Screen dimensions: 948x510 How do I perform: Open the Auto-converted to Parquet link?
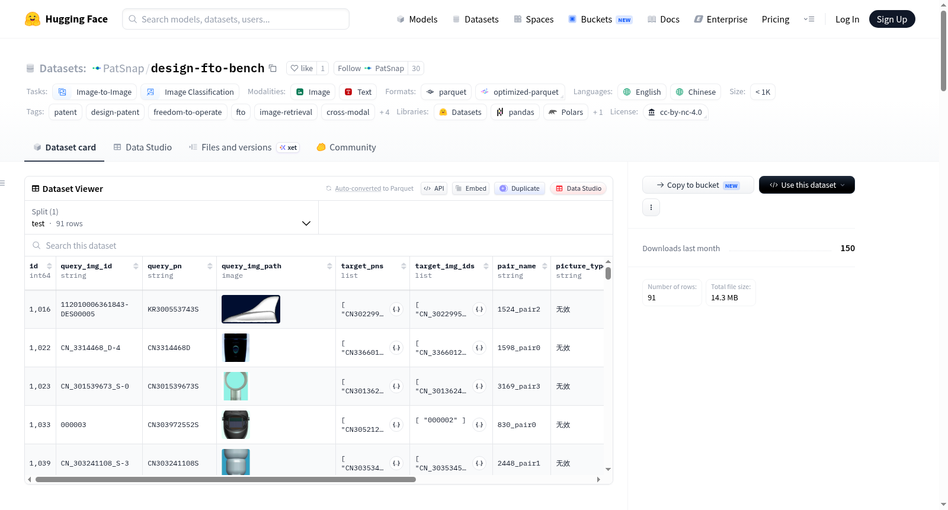tap(358, 188)
